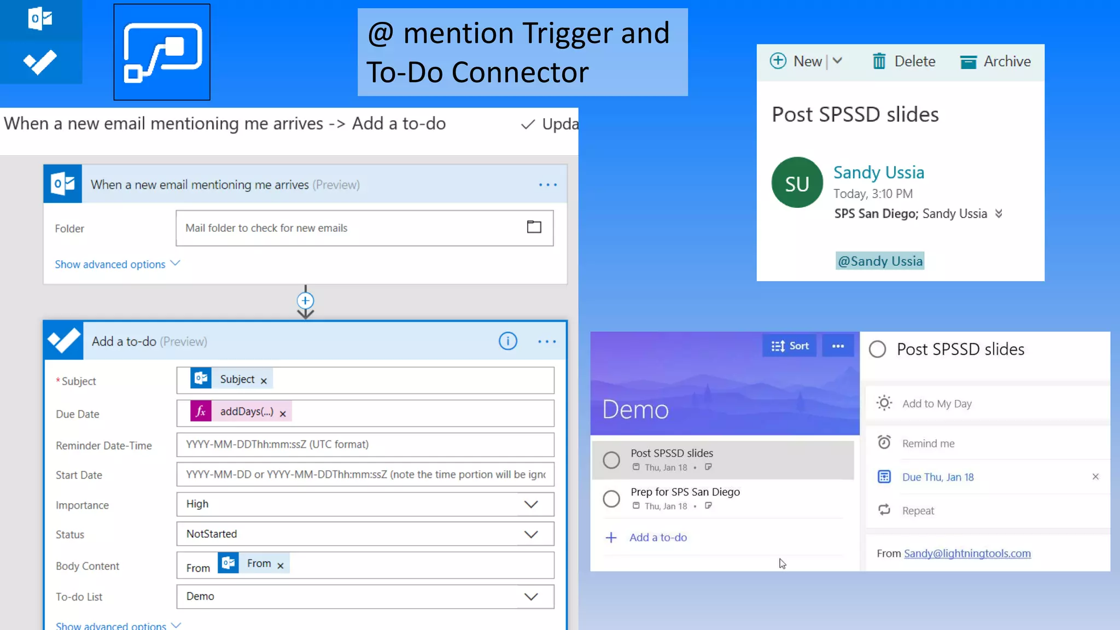The width and height of the screenshot is (1120, 630).
Task: Click the Microsoft Flow logo tile
Action: (x=162, y=52)
